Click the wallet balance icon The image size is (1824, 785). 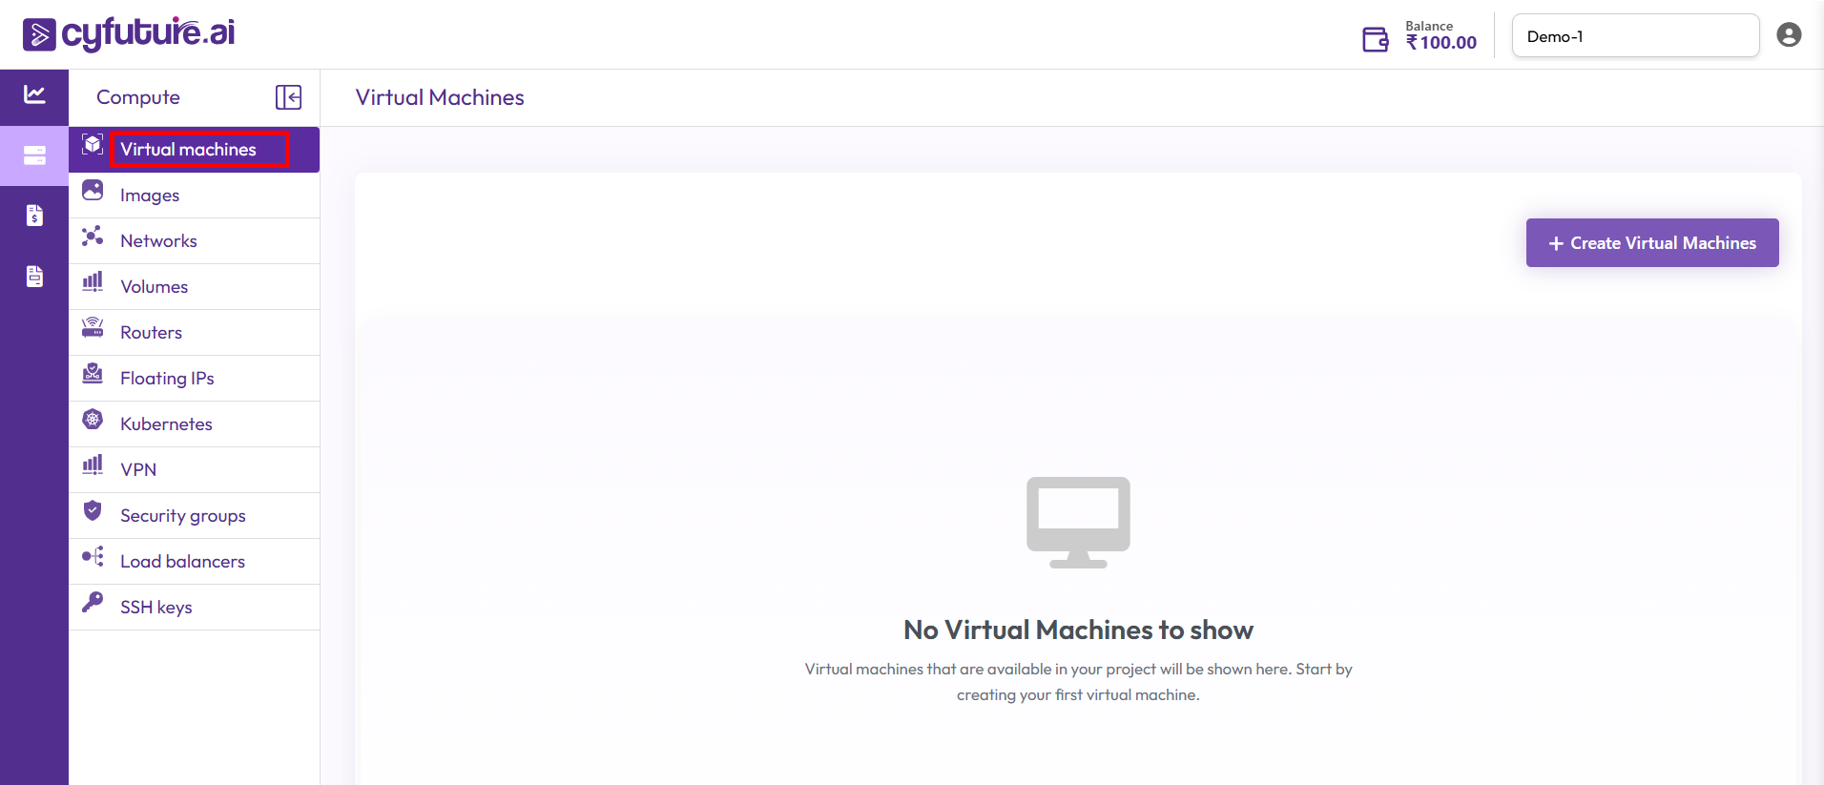tap(1375, 39)
